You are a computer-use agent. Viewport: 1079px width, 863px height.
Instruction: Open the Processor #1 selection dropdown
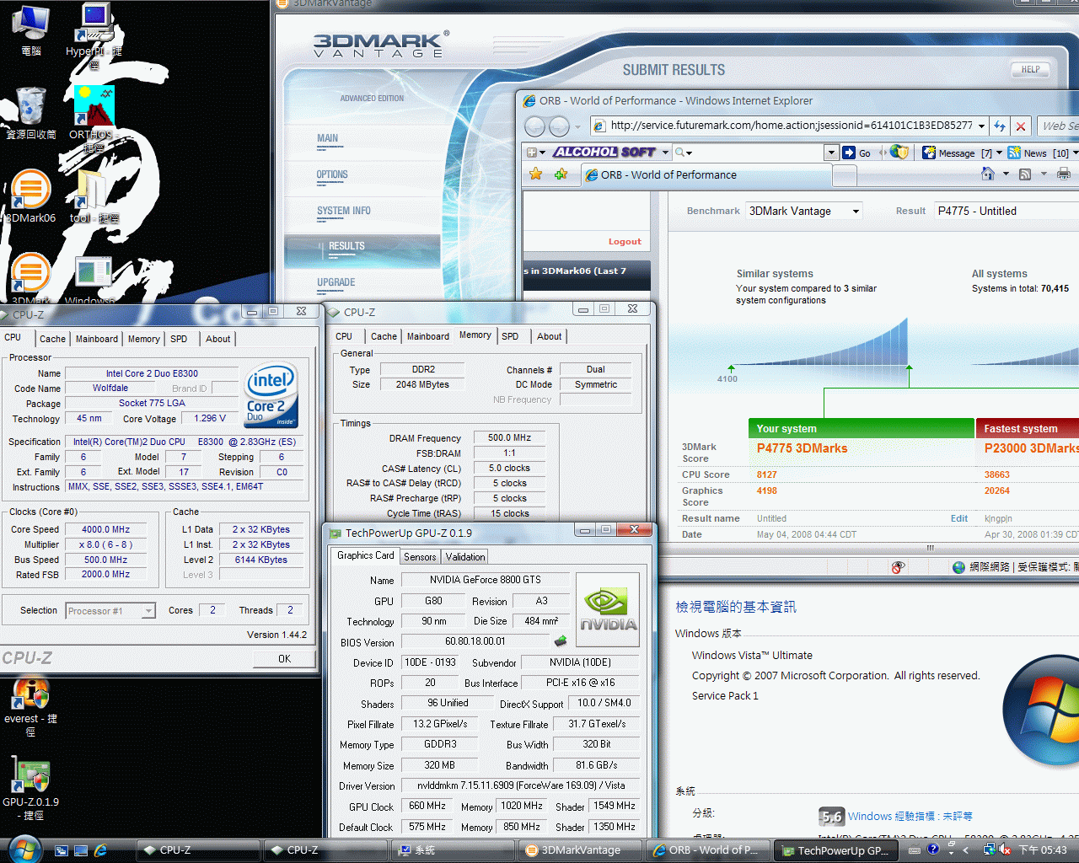click(x=110, y=611)
